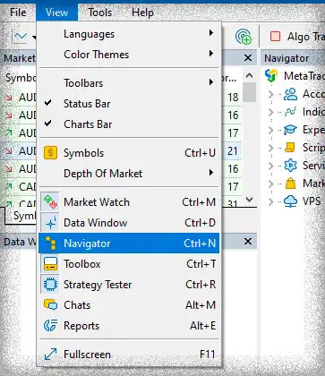Close the Data Window panel
325x376 pixels.
(x=248, y=241)
